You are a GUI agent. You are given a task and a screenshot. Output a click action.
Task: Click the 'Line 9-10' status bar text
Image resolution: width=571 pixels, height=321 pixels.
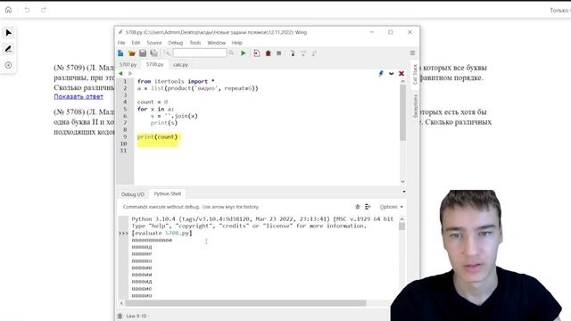[x=137, y=316]
